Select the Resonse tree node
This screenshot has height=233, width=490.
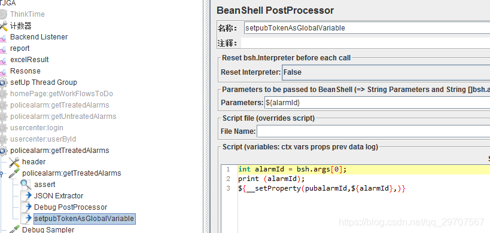coord(25,71)
